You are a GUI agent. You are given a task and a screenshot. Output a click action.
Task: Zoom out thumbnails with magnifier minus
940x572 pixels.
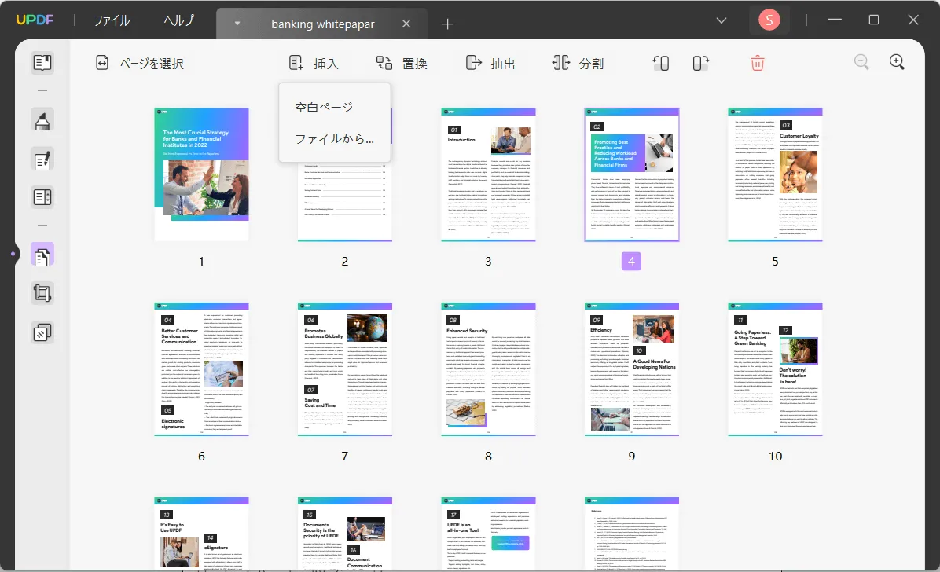tap(861, 62)
